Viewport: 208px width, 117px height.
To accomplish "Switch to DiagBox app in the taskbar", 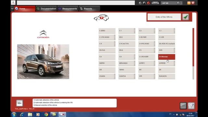I will [x=62, y=114].
